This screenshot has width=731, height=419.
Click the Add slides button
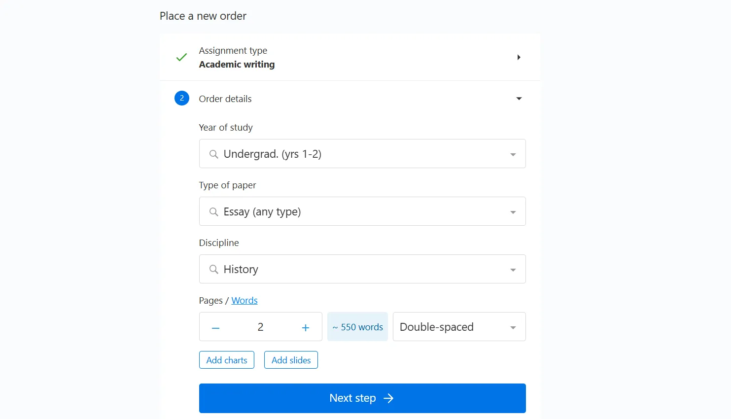click(291, 360)
